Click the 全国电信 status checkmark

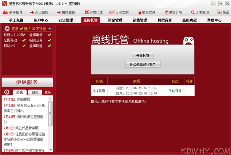pyautogui.click(x=49, y=35)
